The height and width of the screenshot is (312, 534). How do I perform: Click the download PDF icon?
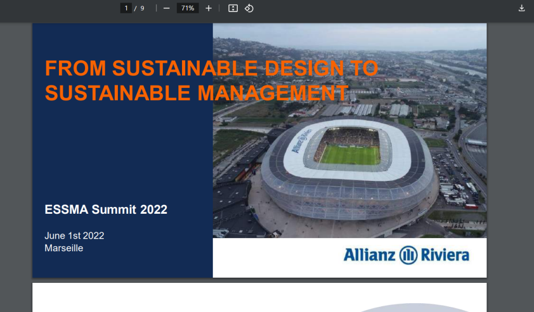click(521, 8)
